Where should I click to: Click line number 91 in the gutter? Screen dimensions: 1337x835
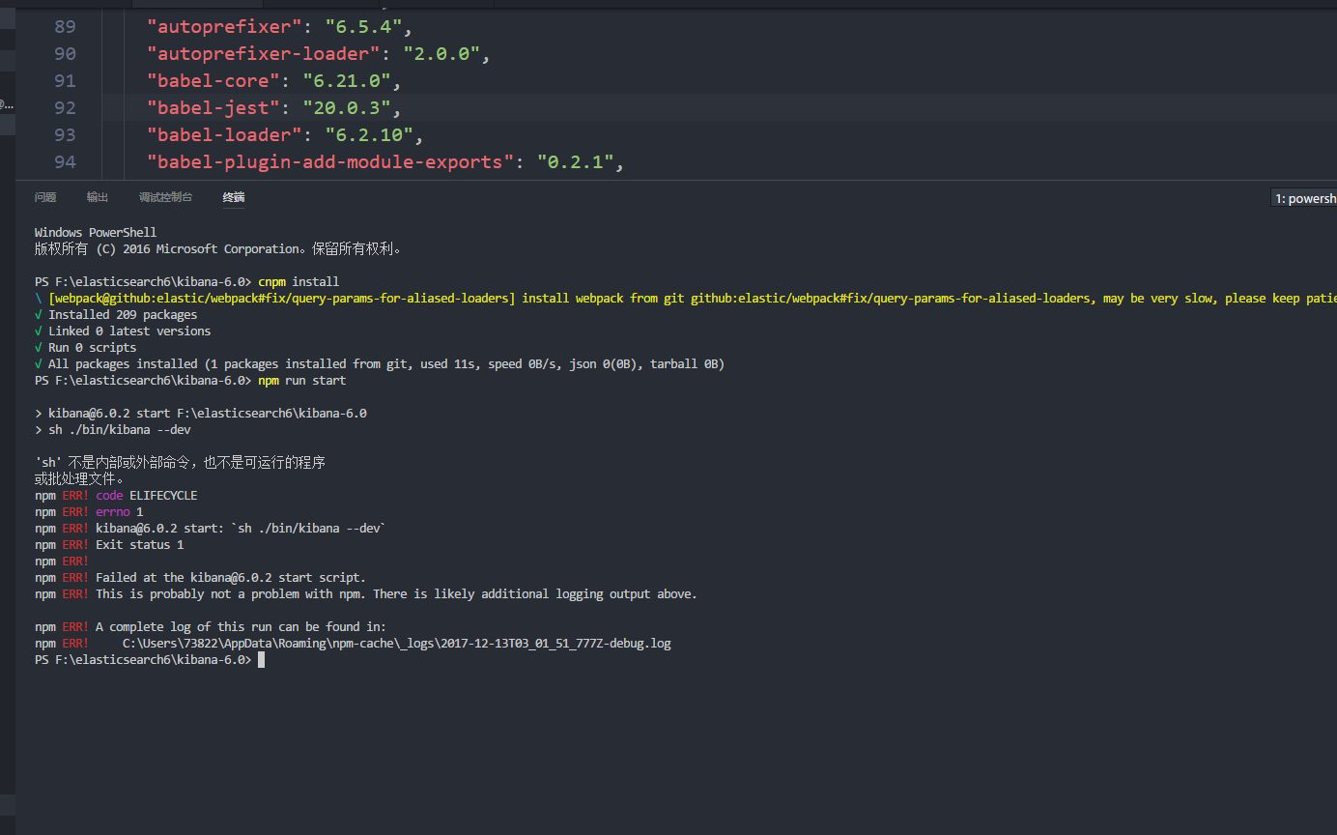tap(65, 81)
